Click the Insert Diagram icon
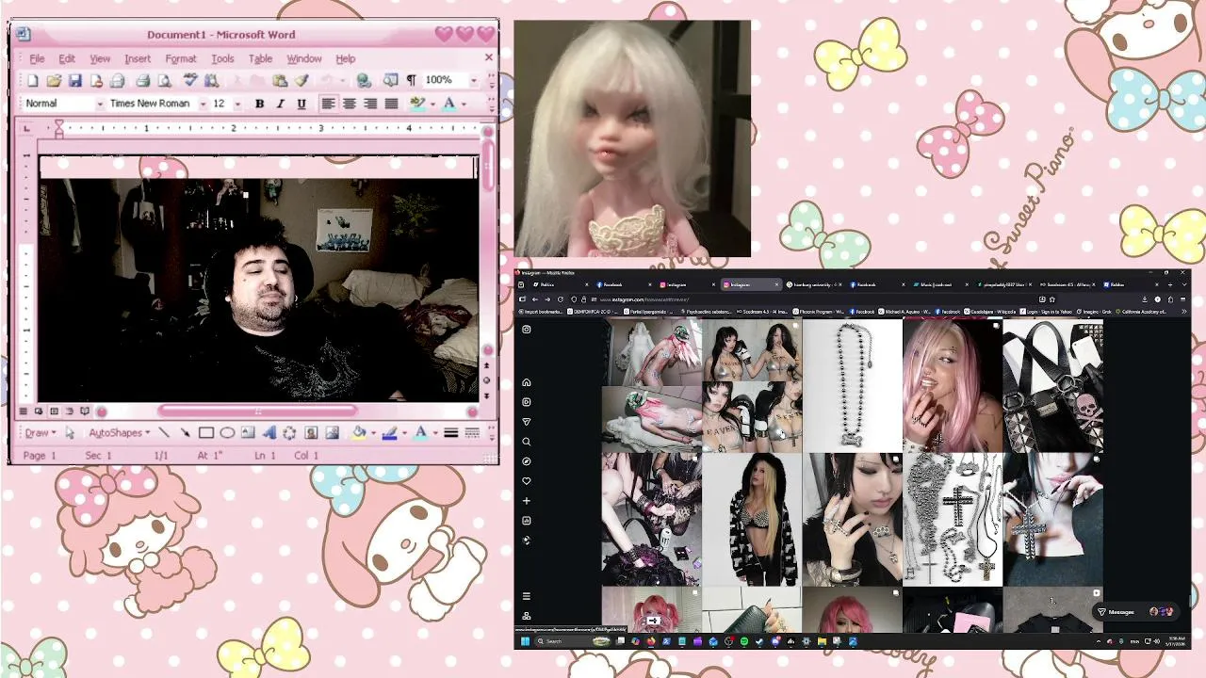 (x=289, y=433)
